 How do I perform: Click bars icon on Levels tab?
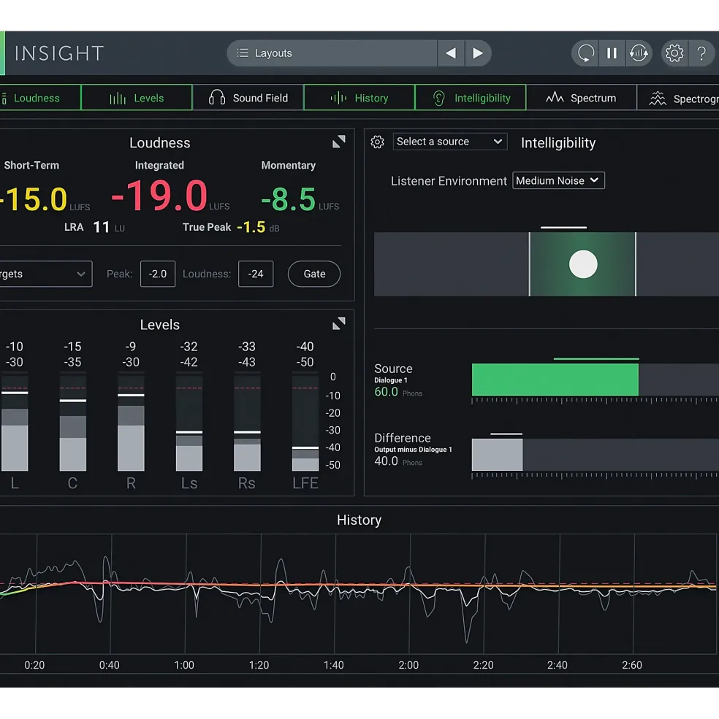point(118,98)
